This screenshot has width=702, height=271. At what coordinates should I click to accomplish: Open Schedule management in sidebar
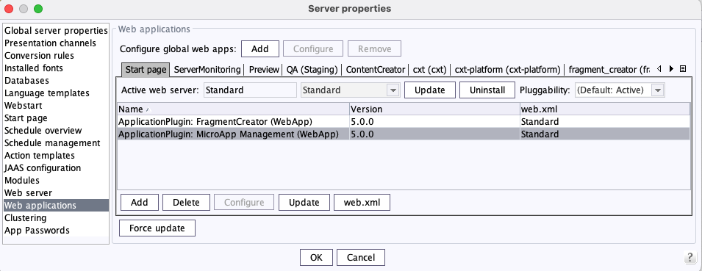coord(56,143)
